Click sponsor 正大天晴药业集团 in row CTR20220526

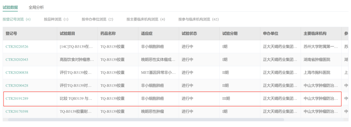click(280, 47)
